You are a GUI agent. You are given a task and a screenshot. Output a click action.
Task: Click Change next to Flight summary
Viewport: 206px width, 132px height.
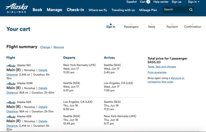click(x=45, y=47)
